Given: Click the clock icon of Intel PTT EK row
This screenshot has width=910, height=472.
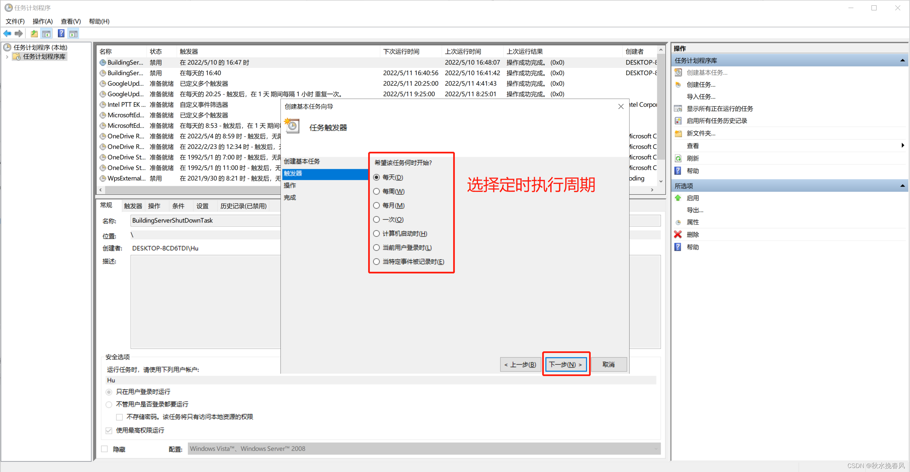Looking at the screenshot, I should 103,105.
